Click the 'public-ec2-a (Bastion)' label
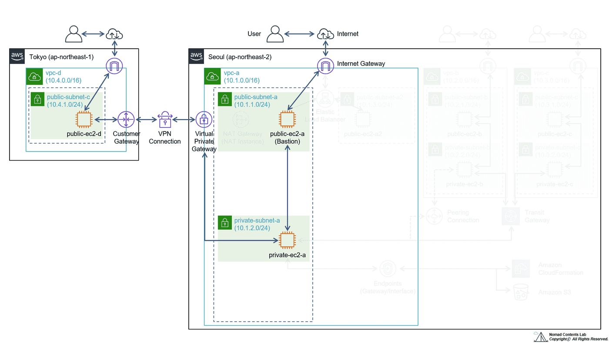 [287, 138]
